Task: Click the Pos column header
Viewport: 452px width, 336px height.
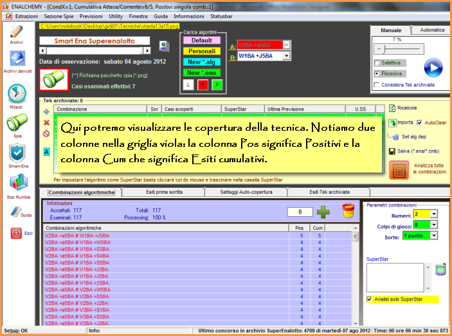Action: coord(299,228)
